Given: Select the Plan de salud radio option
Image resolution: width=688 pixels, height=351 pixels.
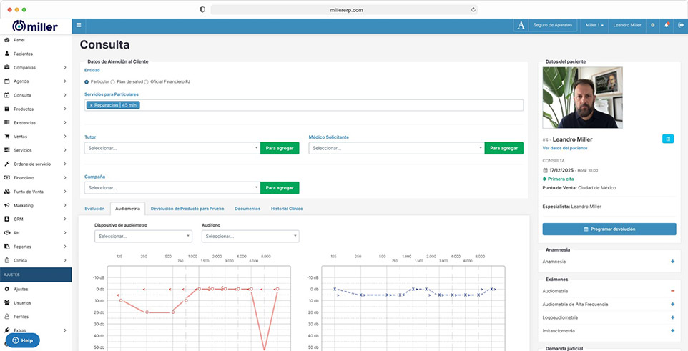Looking at the screenshot, I should pyautogui.click(x=113, y=81).
